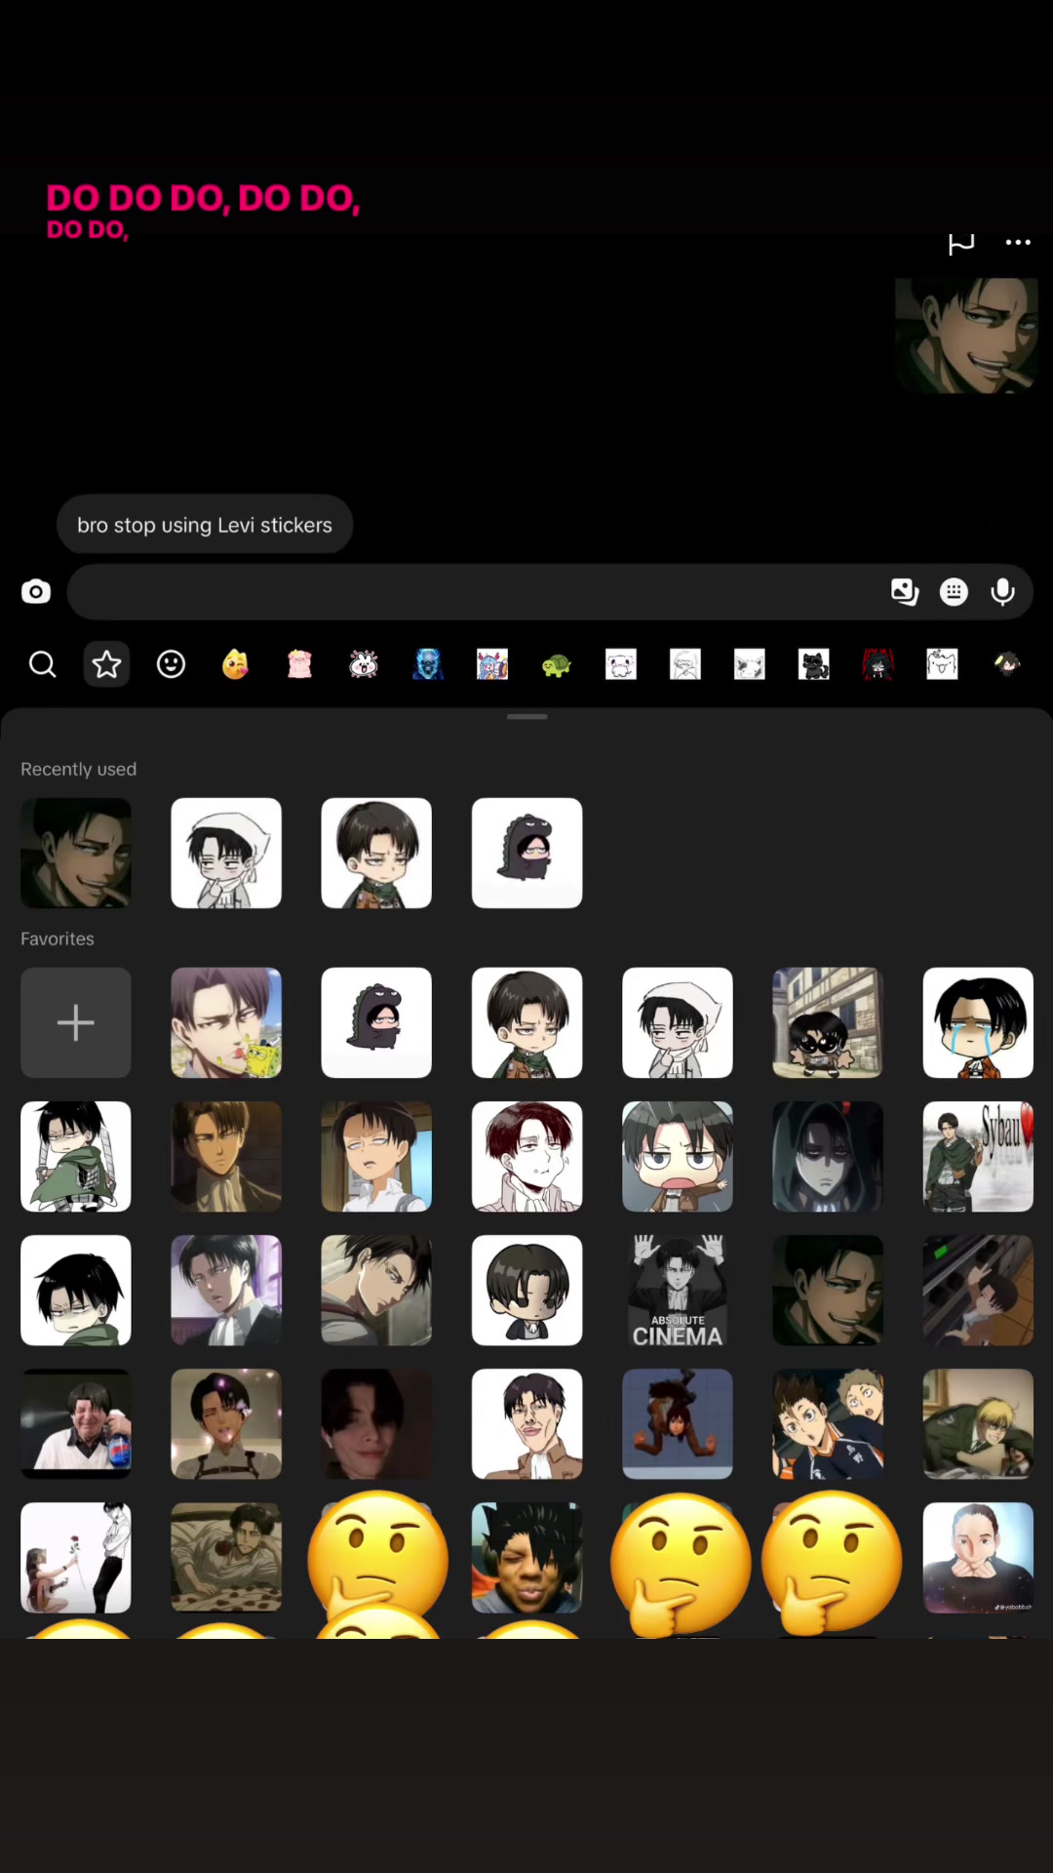Screen dimensions: 1053x1873
Task: Select the 3D woman avatar resting chin sticker
Action: tap(978, 1558)
